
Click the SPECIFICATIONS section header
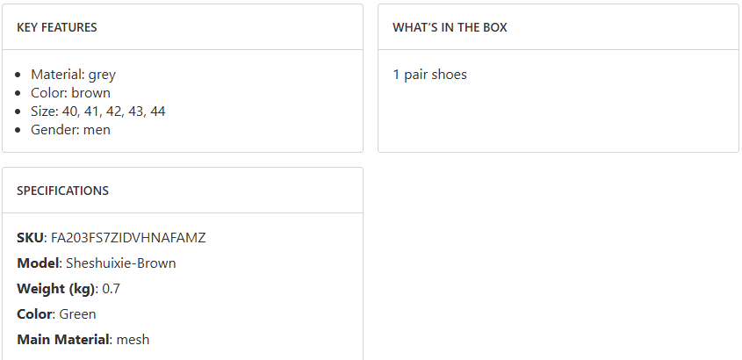[x=62, y=191]
